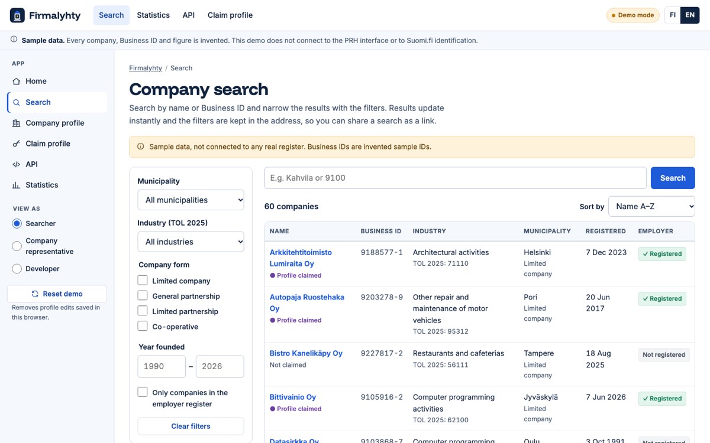The width and height of the screenshot is (710, 443).
Task: Click the info icon in the sample data top banner
Action: (14, 40)
